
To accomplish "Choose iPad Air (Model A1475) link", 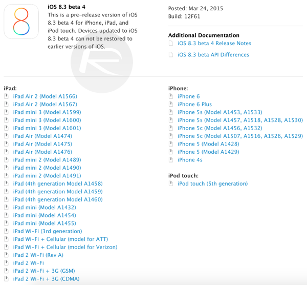I will pos(42,144).
